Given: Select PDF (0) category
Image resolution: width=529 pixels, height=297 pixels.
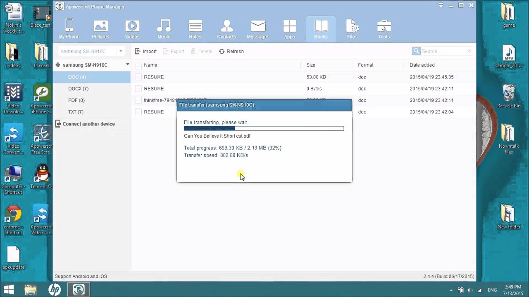Looking at the screenshot, I should tap(92, 100).
